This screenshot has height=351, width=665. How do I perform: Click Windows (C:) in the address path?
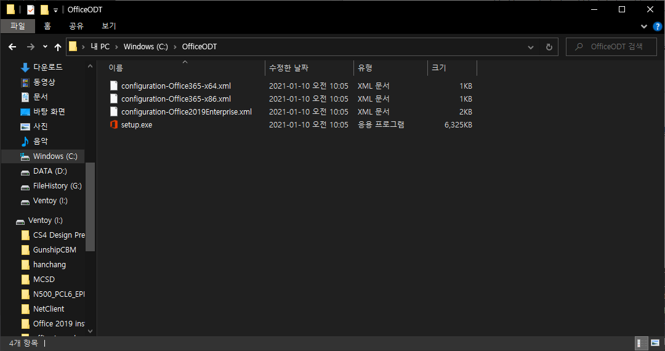tap(146, 47)
